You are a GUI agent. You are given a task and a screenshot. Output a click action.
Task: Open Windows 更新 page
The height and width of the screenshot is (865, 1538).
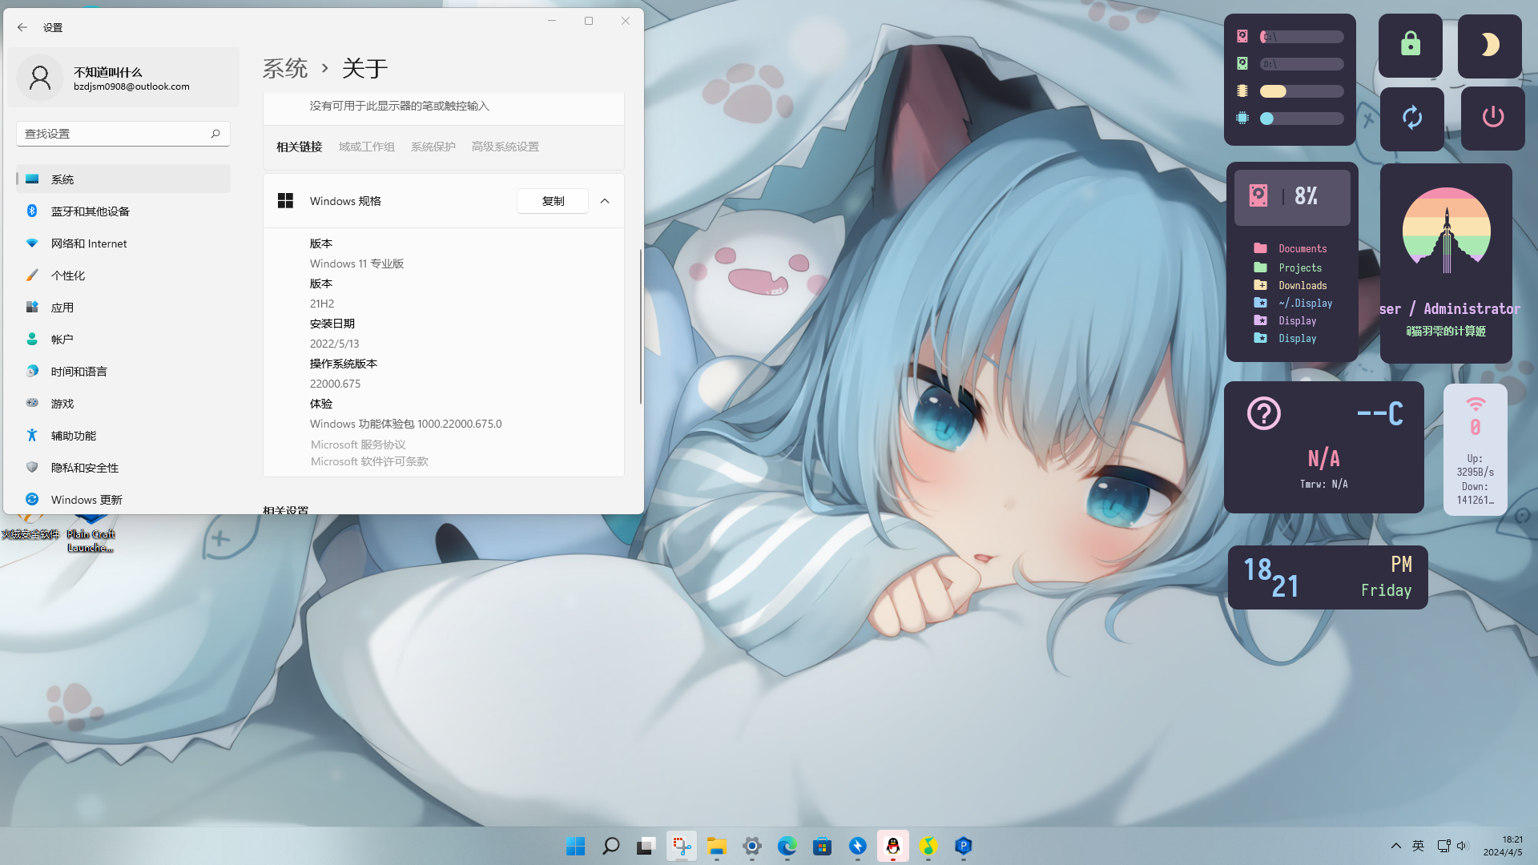pyautogui.click(x=123, y=500)
